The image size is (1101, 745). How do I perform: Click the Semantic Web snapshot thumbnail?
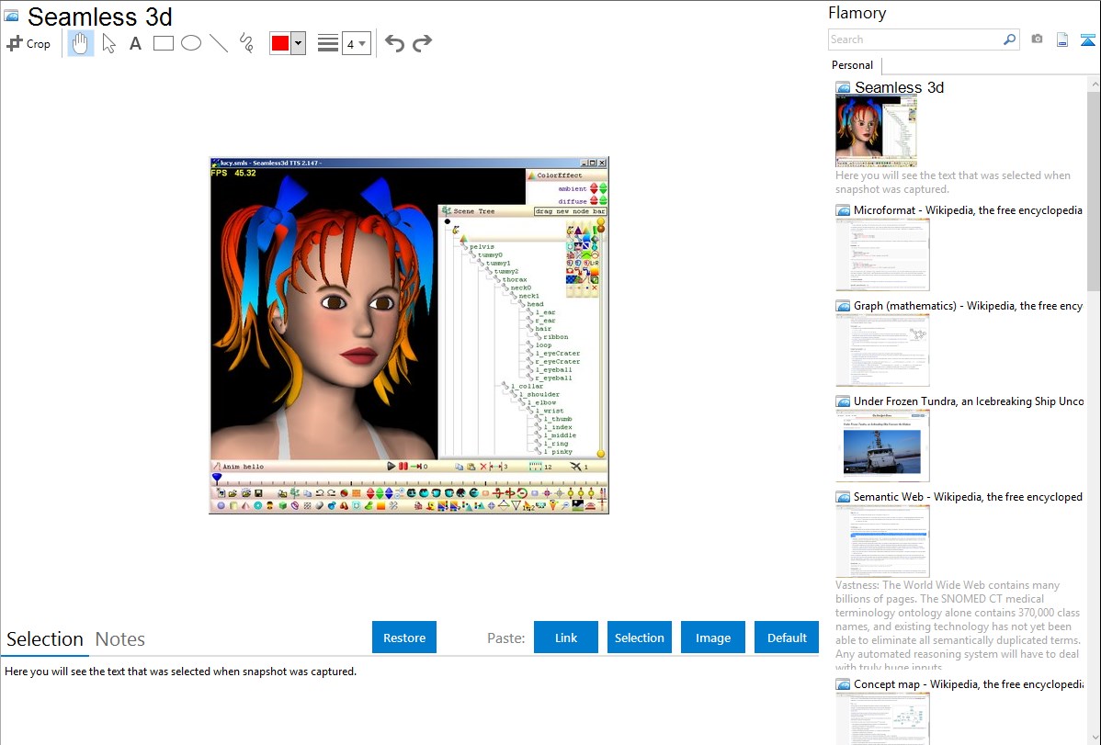[x=882, y=541]
